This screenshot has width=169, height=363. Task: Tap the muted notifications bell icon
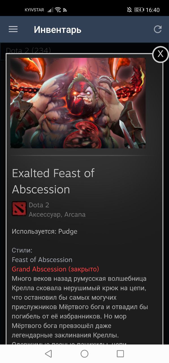(129, 10)
